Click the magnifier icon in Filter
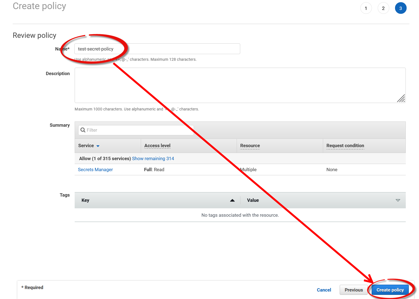Screen dimensions: 419x299 [83, 130]
